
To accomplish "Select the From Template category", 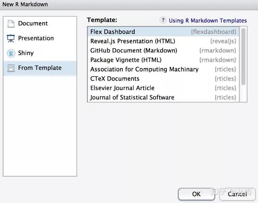I will pyautogui.click(x=40, y=68).
